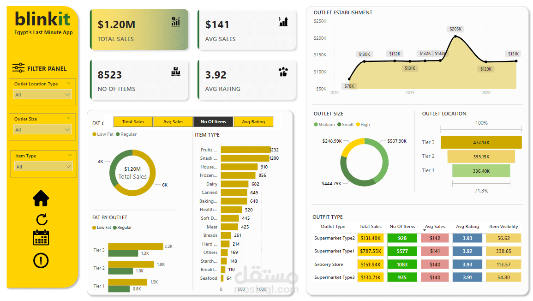Switch to the Total Sales tab
Screen dimensions: 533x301
pyautogui.click(x=133, y=122)
